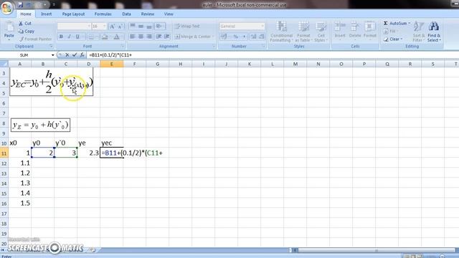
Task: Click the Align Text Left icon
Action: click(x=133, y=37)
